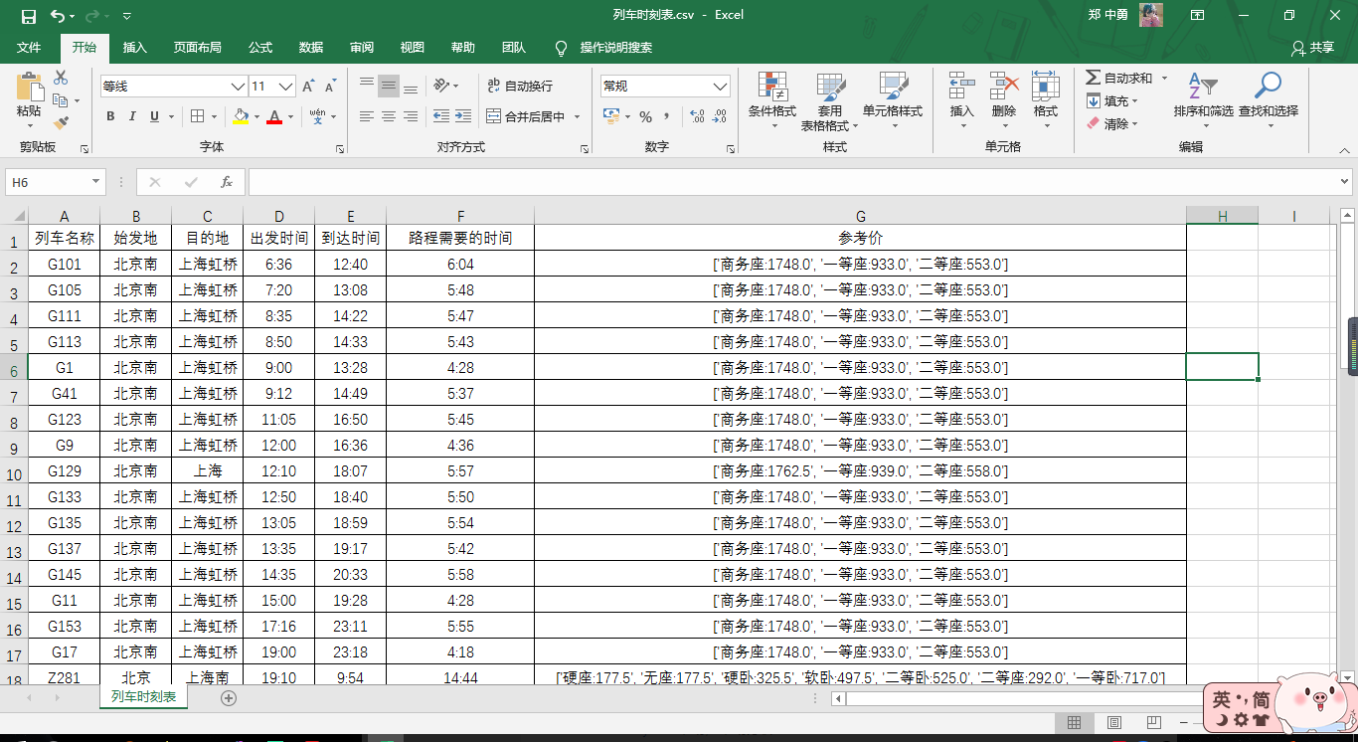This screenshot has width=1358, height=742.
Task: Click the decrease indent icon
Action: pos(440,116)
